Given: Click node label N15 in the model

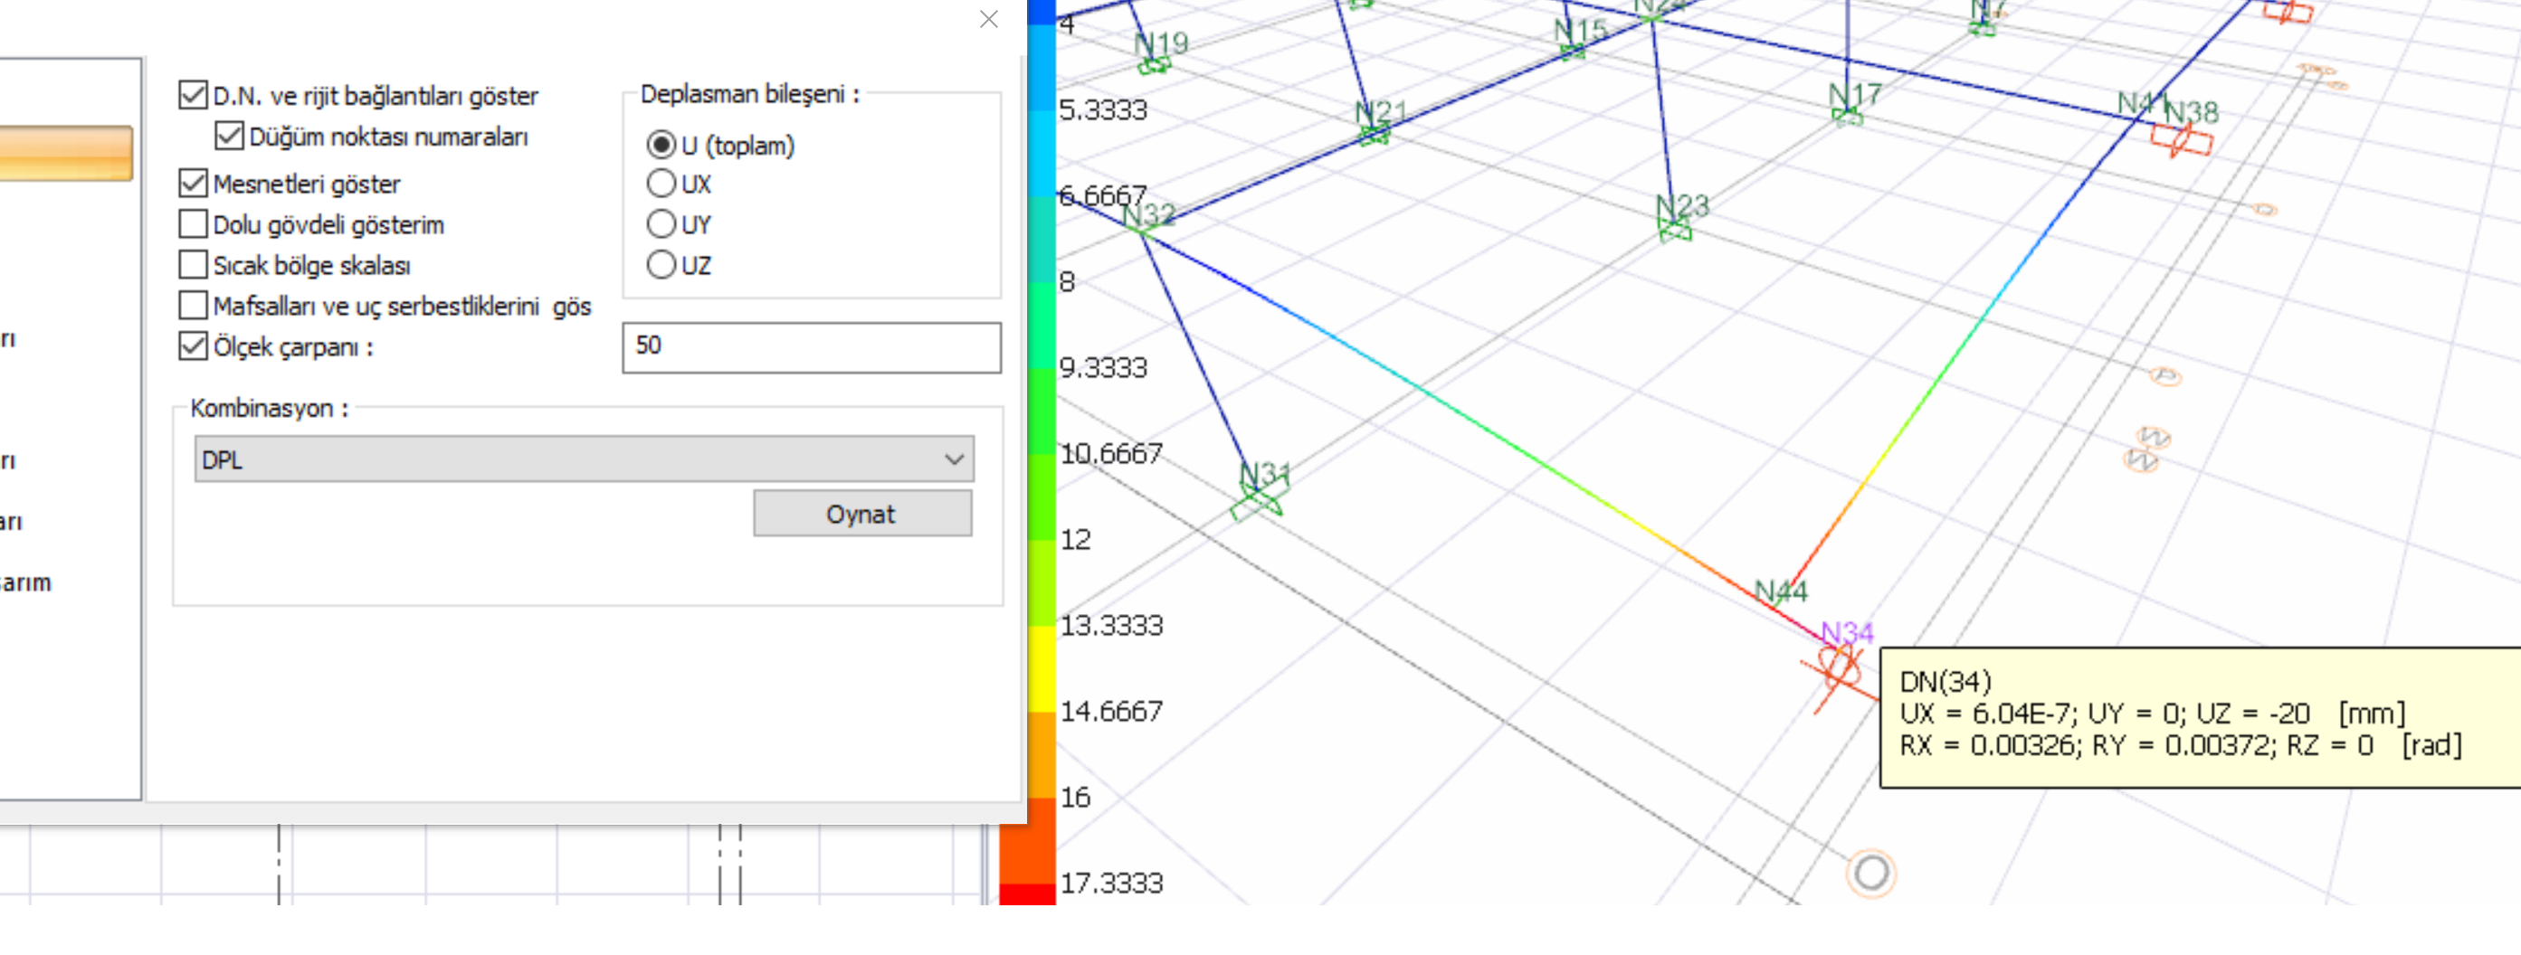Looking at the screenshot, I should tap(1581, 31).
